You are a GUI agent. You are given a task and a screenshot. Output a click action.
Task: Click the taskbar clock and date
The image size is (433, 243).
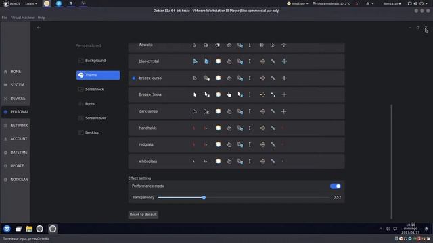[411, 229]
